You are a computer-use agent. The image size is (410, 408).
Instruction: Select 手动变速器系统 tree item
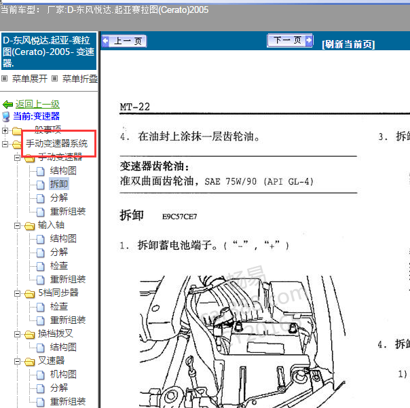(56, 143)
